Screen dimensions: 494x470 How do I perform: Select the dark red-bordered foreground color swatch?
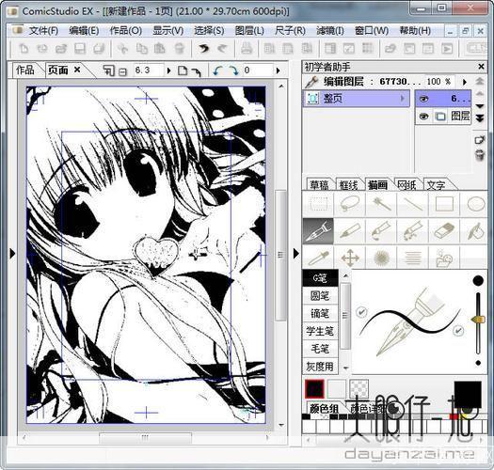coord(314,389)
